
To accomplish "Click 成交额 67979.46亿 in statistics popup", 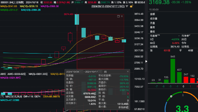I will coord(90,94).
